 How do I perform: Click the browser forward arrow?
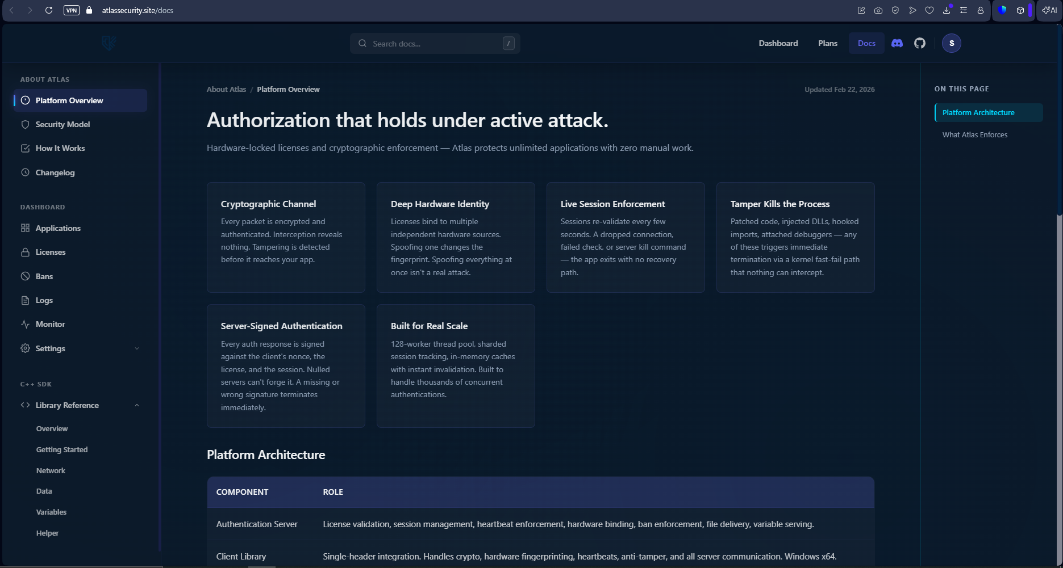tap(30, 10)
